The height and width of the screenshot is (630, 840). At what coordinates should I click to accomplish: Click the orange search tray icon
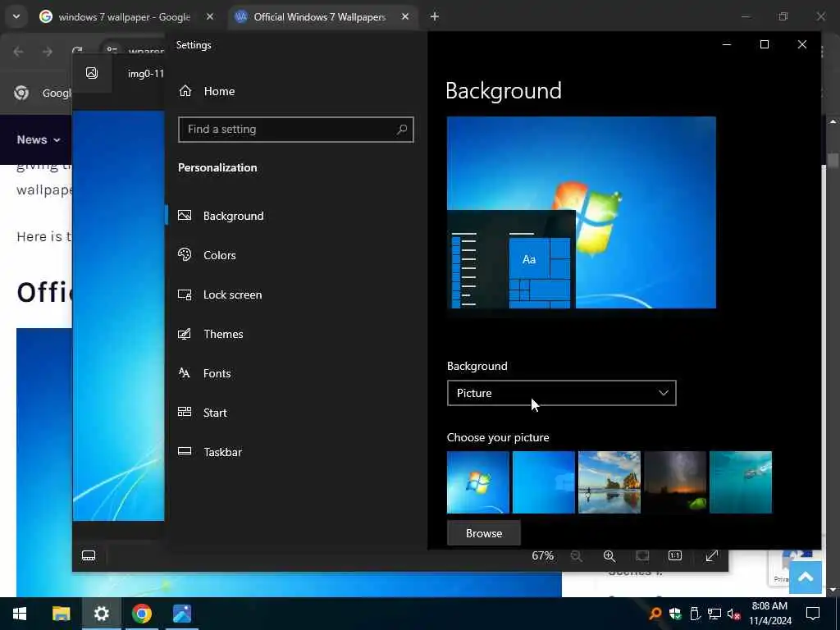click(x=655, y=614)
